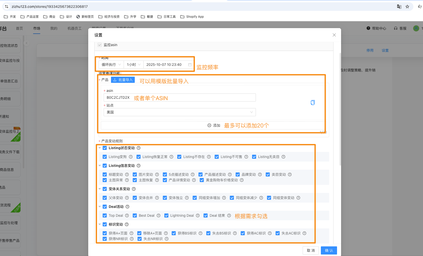Click the help icon next to Listing不存在
Viewport: 423px width, 256px height.
click(x=209, y=157)
